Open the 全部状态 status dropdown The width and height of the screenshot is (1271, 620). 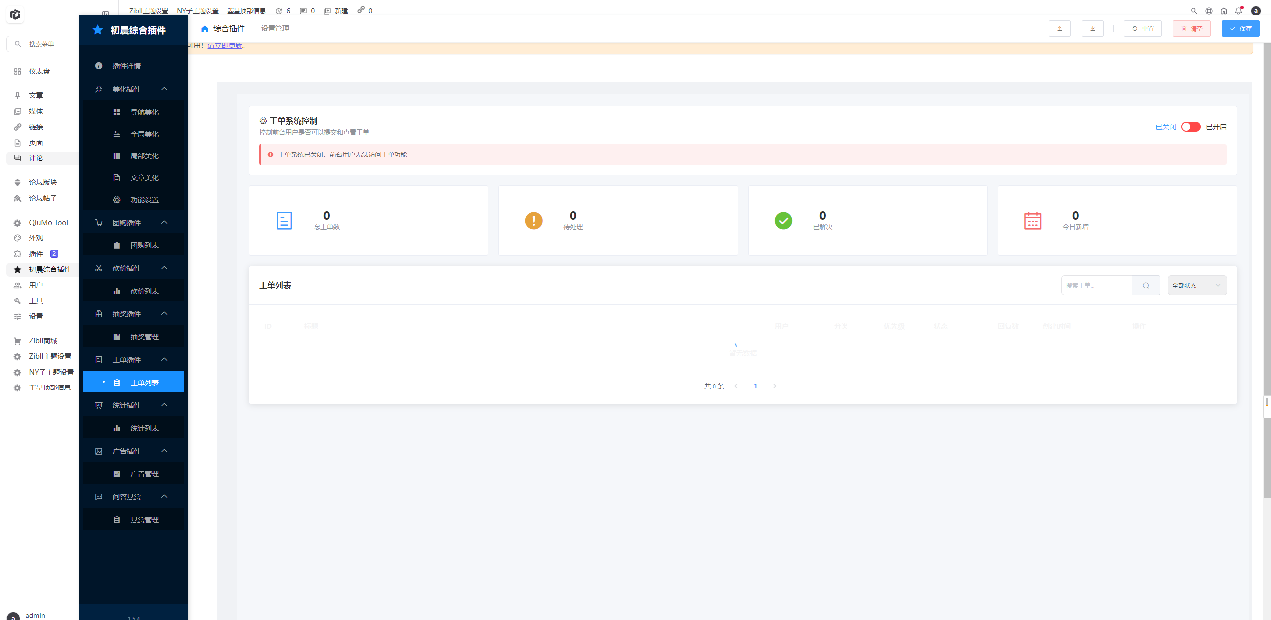click(1196, 286)
